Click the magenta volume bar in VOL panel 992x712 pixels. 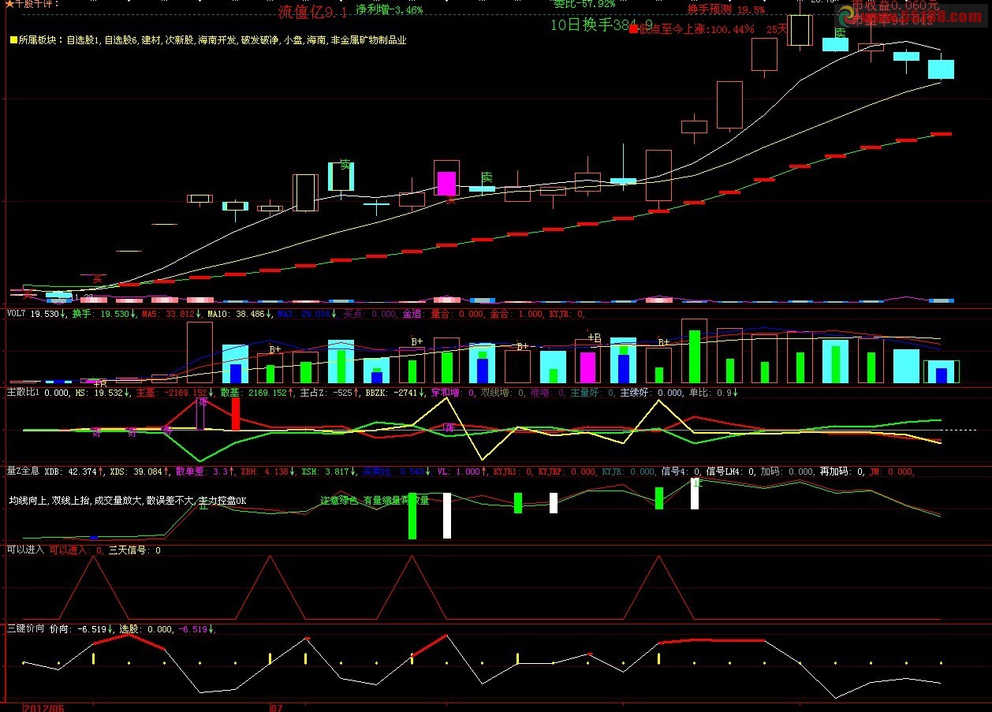coord(587,367)
